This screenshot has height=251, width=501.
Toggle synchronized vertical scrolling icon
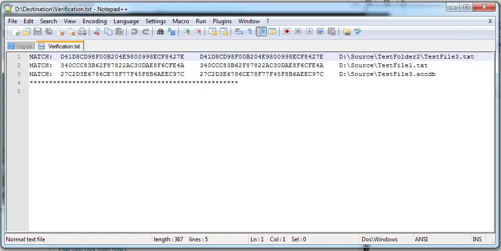pyautogui.click(x=213, y=31)
